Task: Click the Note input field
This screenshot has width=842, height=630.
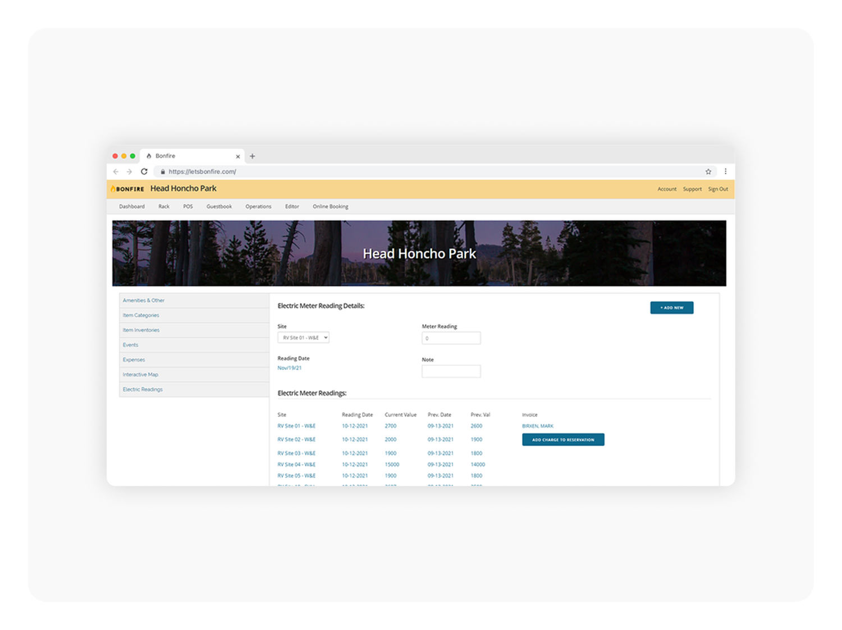Action: coord(451,371)
